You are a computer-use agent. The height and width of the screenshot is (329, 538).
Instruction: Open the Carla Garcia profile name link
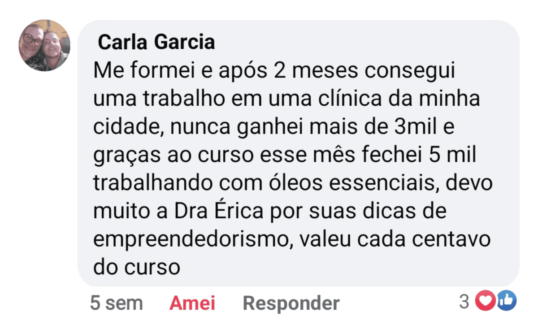[x=156, y=43]
